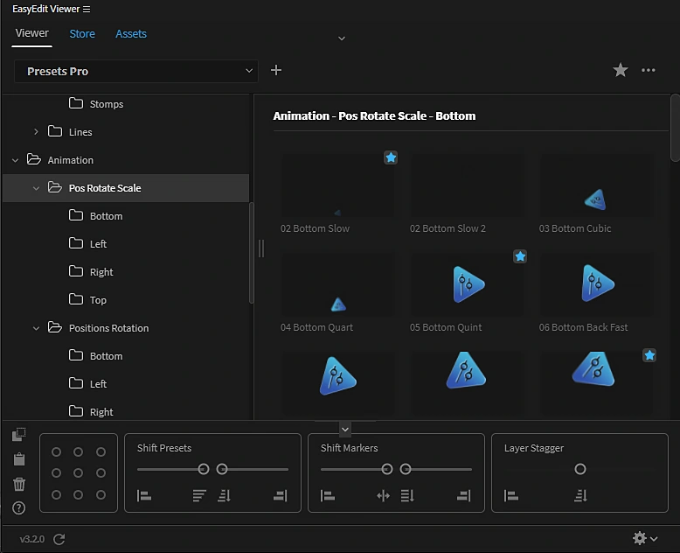Open the three-dots more options menu
Image resolution: width=680 pixels, height=553 pixels.
pos(648,70)
